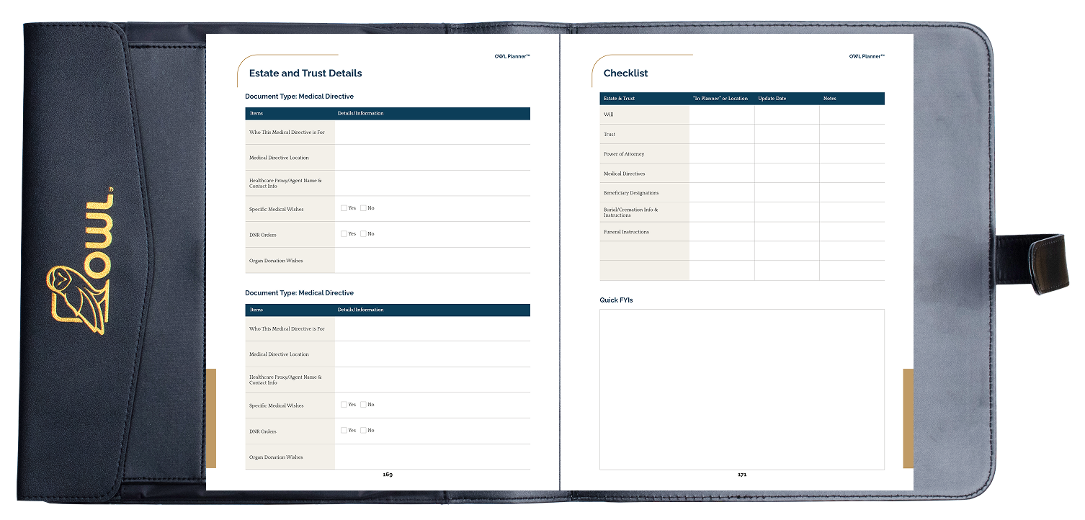Click the gold tab on the left page edge
This screenshot has width=1085, height=520.
211,418
